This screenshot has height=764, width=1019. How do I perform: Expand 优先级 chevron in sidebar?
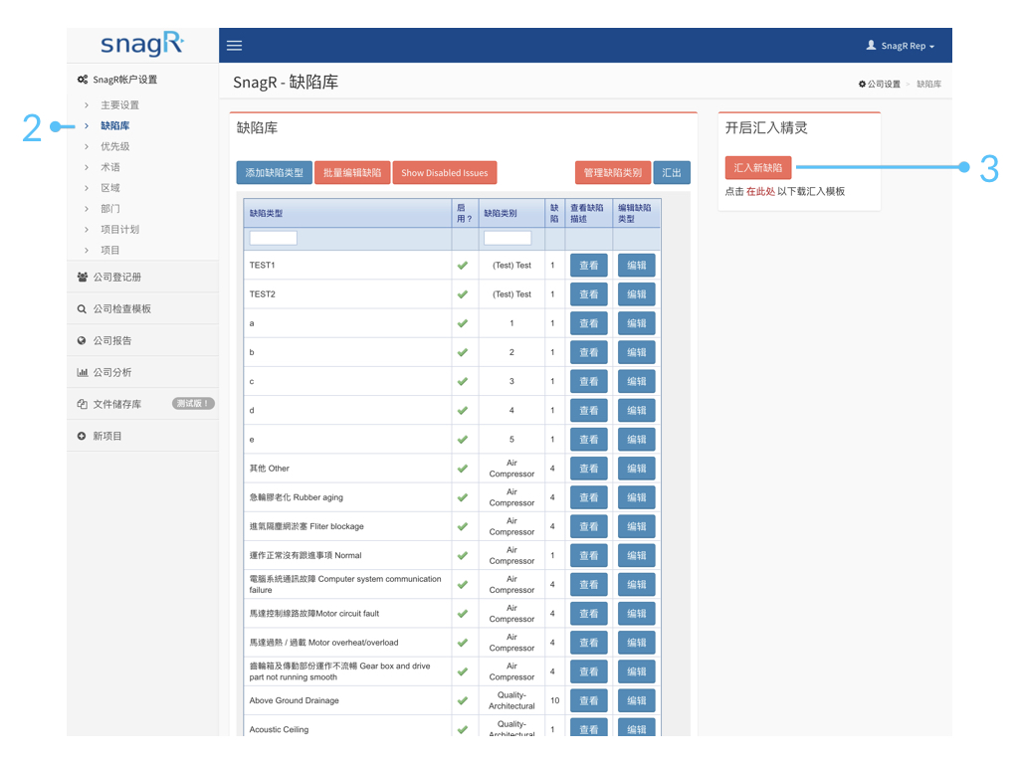87,147
